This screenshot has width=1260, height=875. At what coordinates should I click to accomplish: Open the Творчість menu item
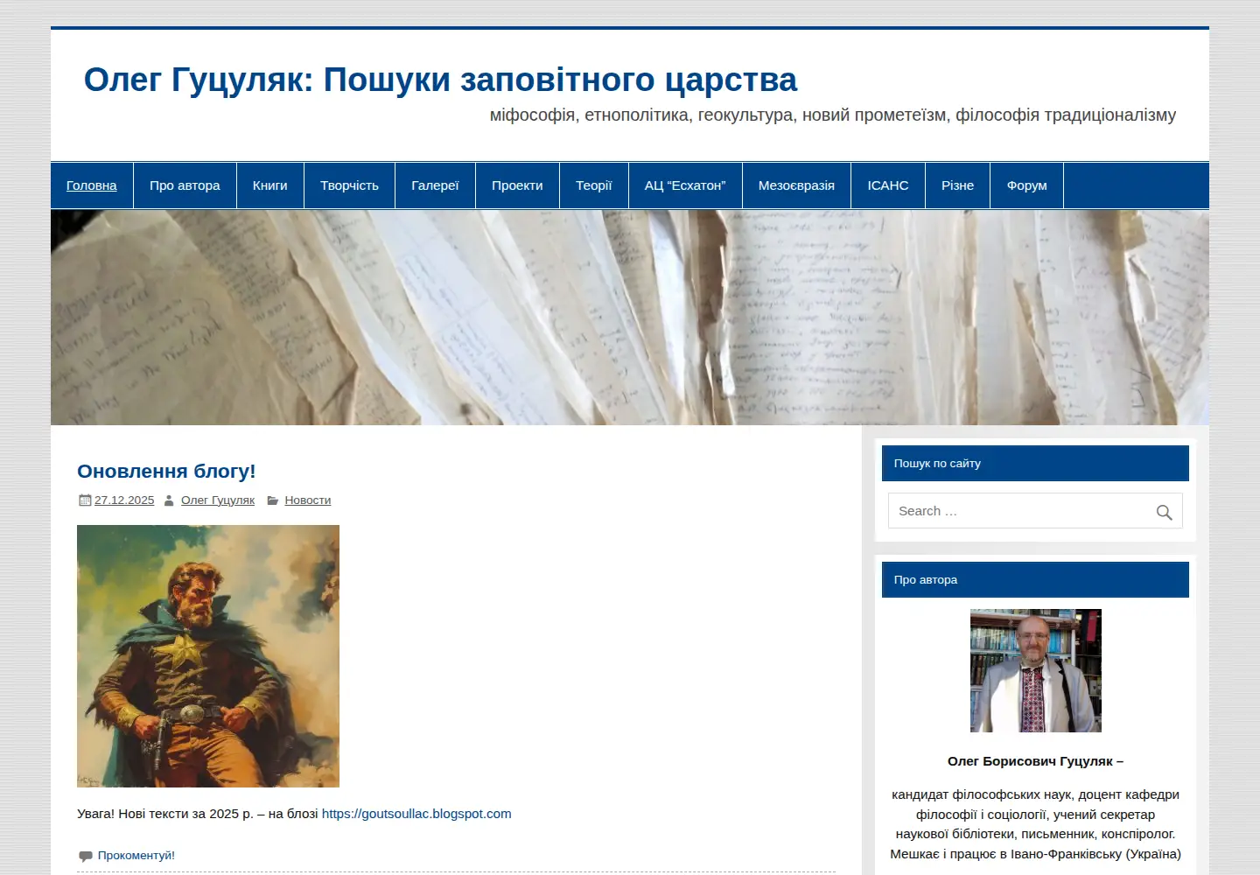click(x=349, y=185)
